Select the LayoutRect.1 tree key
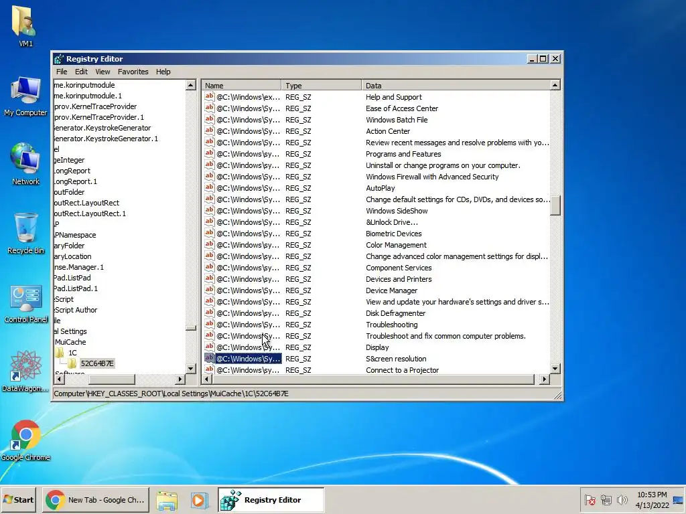The height and width of the screenshot is (514, 686). pos(90,213)
